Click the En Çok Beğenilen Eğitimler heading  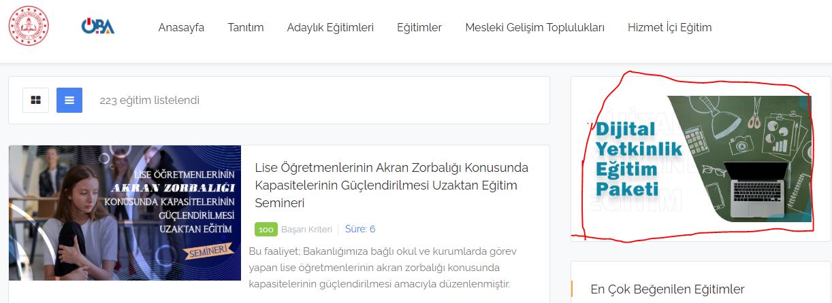(x=667, y=289)
